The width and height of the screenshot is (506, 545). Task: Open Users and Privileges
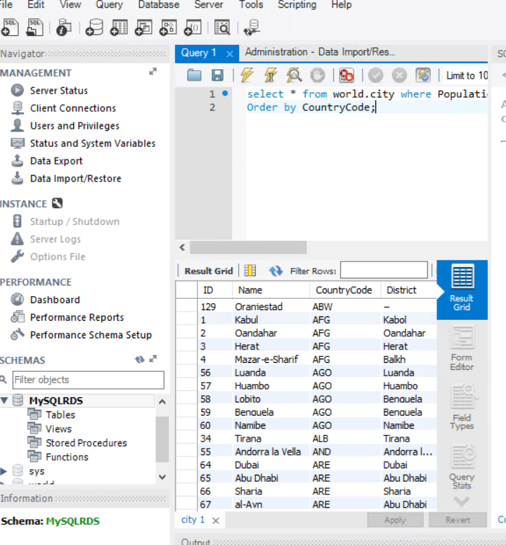pyautogui.click(x=74, y=126)
